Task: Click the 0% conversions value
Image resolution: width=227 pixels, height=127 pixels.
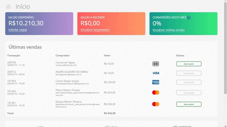Action: tap(157, 24)
